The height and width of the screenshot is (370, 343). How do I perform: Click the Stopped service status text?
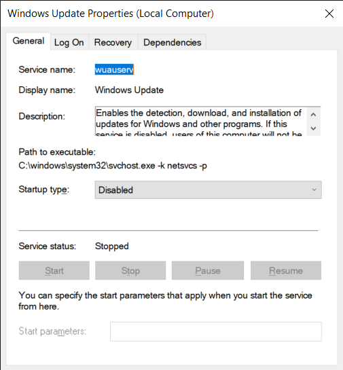111,246
